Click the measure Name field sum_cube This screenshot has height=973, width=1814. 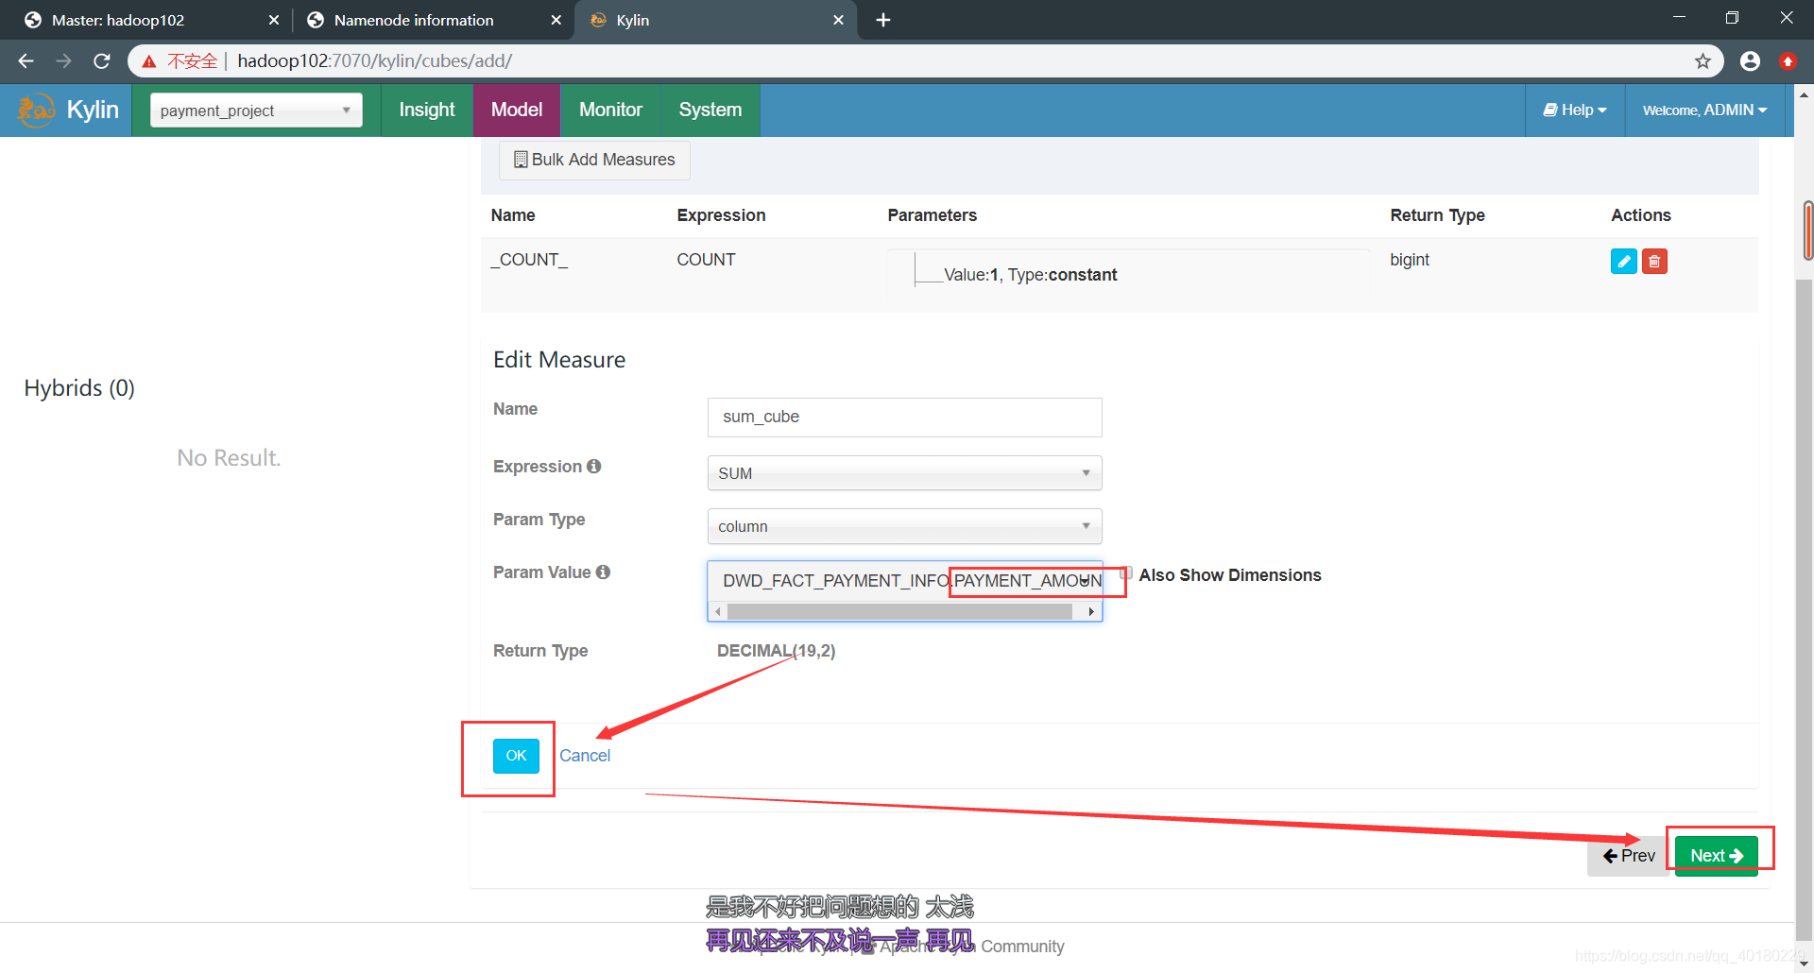pyautogui.click(x=904, y=418)
